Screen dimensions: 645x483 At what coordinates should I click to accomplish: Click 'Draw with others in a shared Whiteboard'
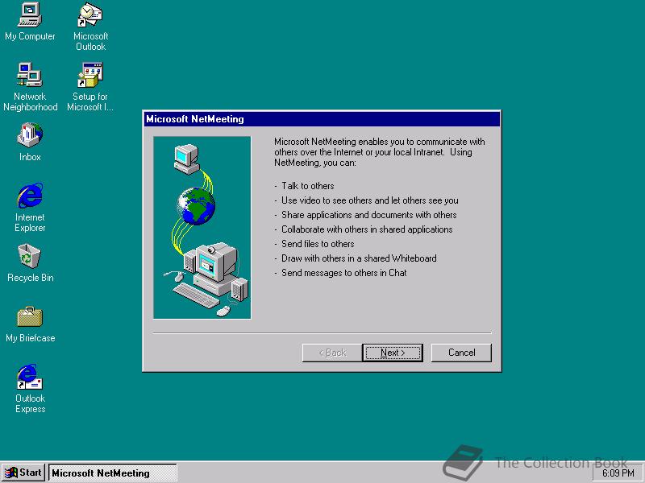coord(359,258)
